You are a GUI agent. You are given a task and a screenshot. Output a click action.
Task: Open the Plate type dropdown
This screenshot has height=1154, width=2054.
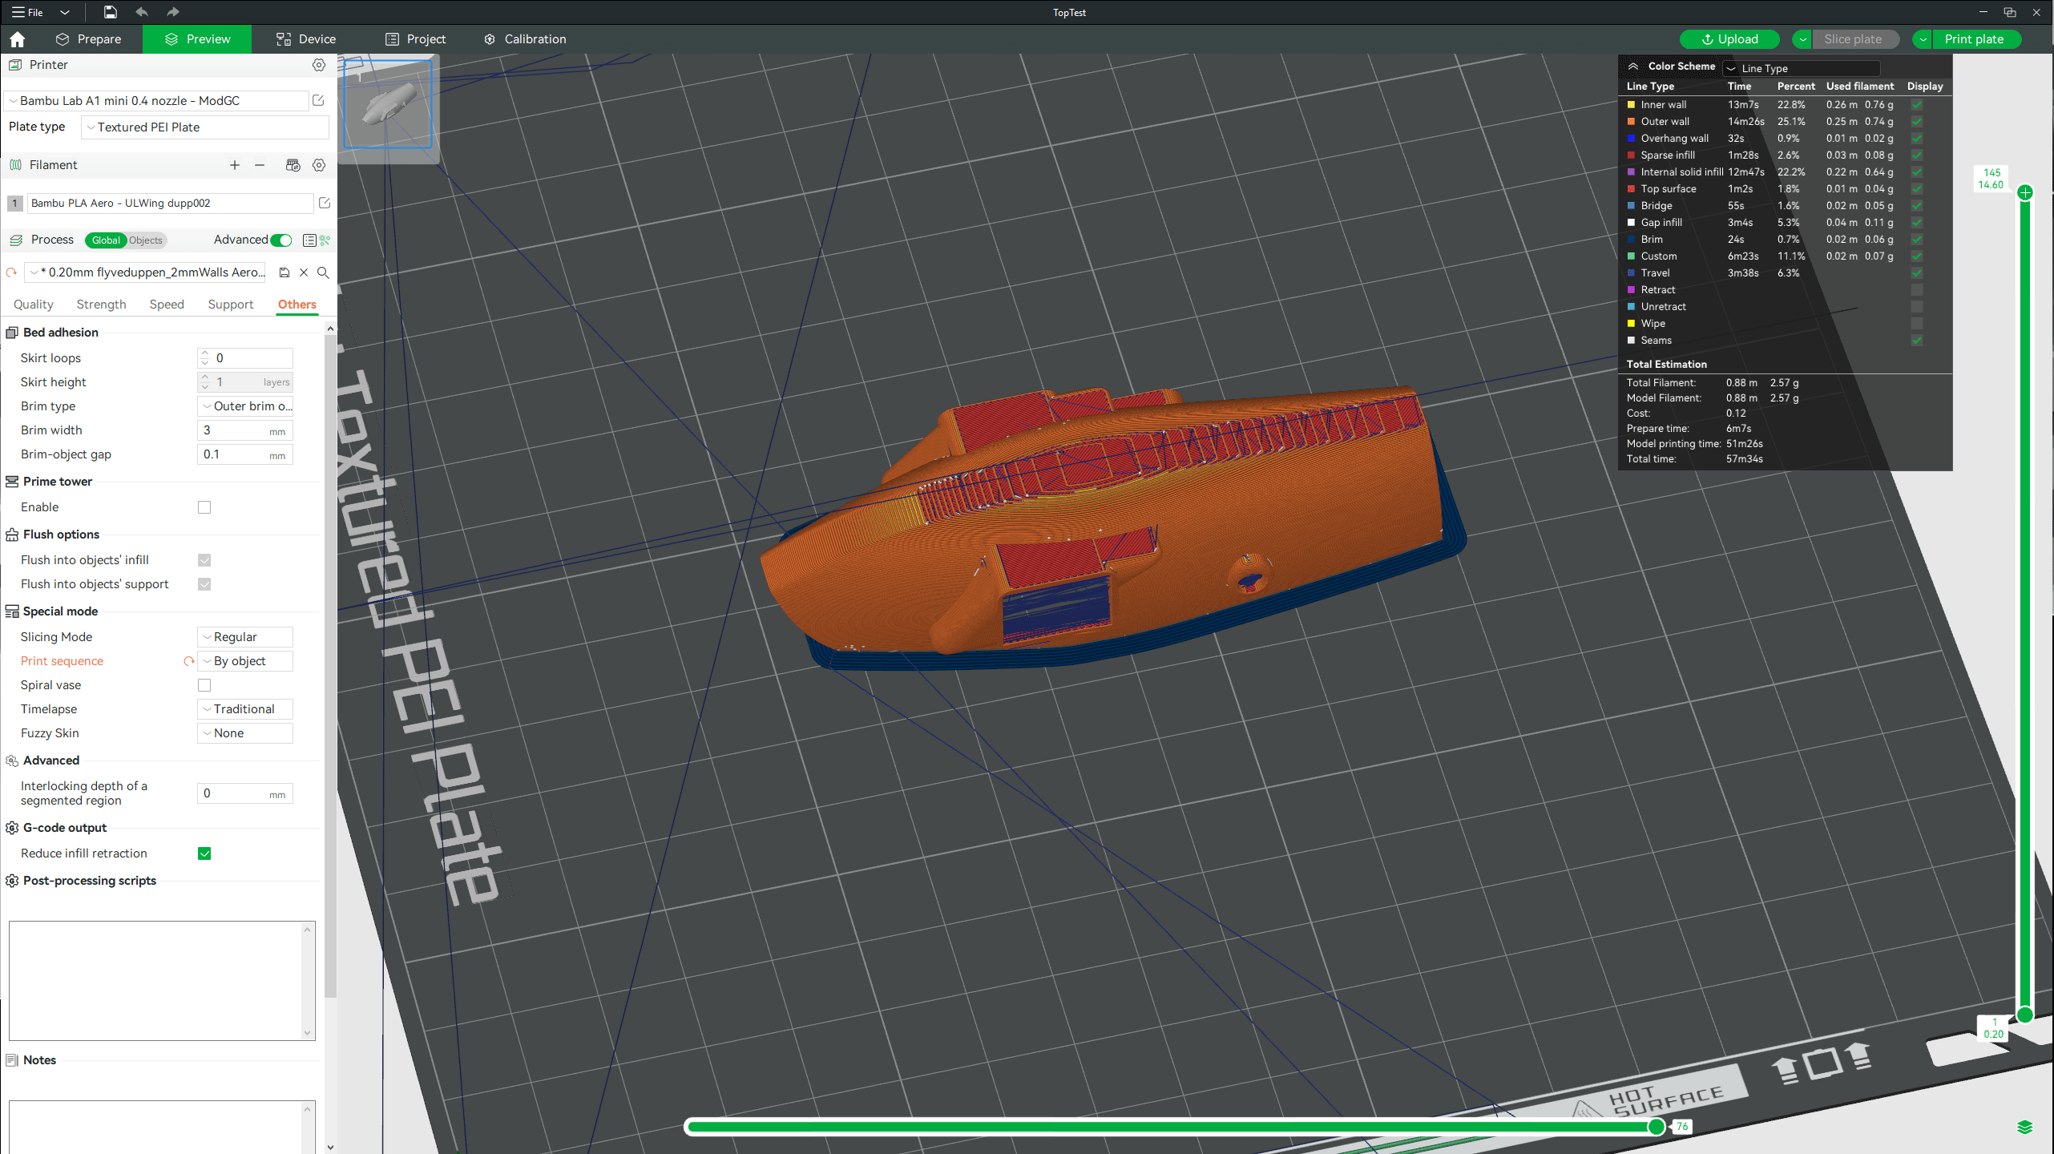click(x=204, y=127)
